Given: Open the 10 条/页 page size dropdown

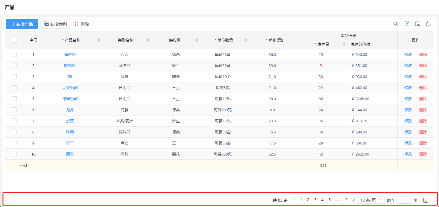Looking at the screenshot, I should [x=371, y=200].
